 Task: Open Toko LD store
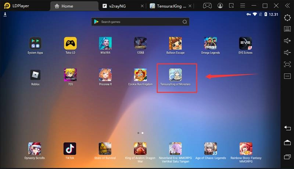pos(70,43)
